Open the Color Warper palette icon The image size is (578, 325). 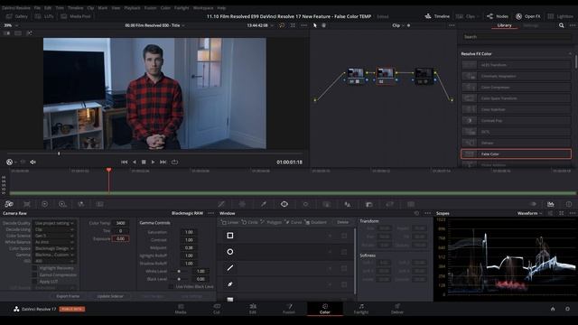click(x=242, y=204)
